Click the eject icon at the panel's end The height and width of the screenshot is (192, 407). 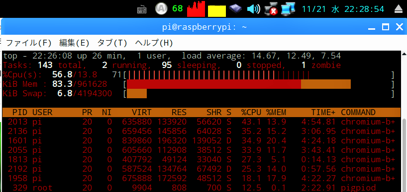398,9
